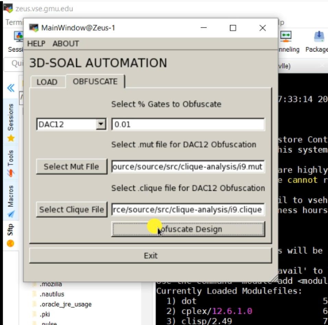This screenshot has height=325, width=328.
Task: Open the Macros sidebar tab
Action: 11,201
